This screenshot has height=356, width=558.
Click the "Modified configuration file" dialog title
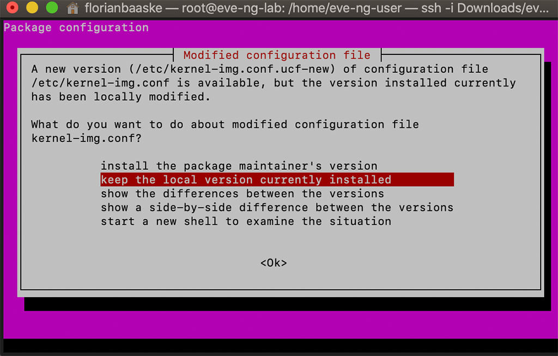click(277, 55)
